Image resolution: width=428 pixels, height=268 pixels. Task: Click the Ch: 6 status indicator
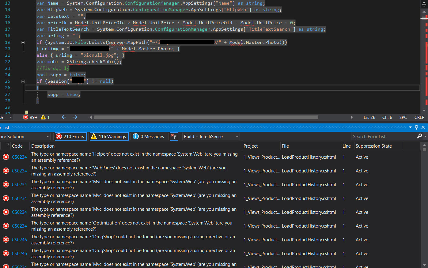387,117
